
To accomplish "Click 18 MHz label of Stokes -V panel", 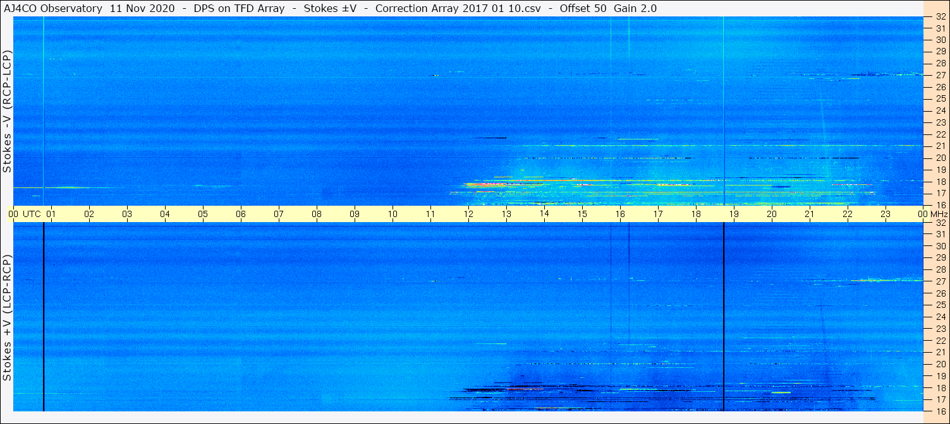I will [941, 181].
